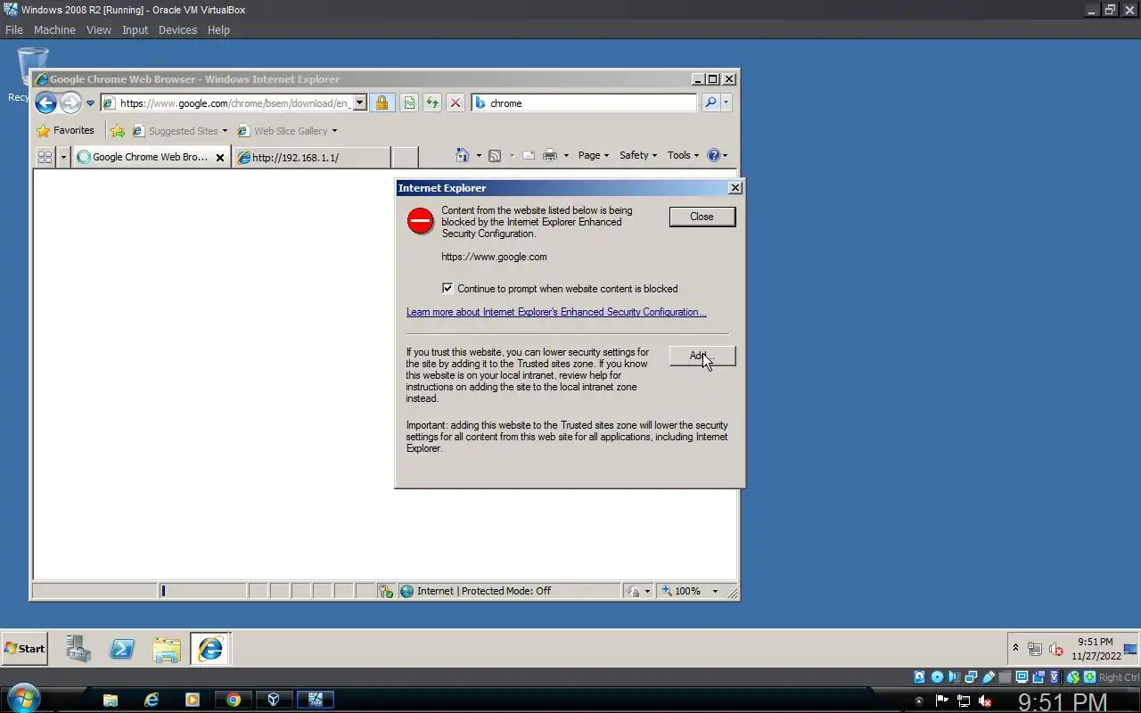1141x713 pixels.
Task: Click the Quick Tabs grid icon
Action: pos(45,157)
